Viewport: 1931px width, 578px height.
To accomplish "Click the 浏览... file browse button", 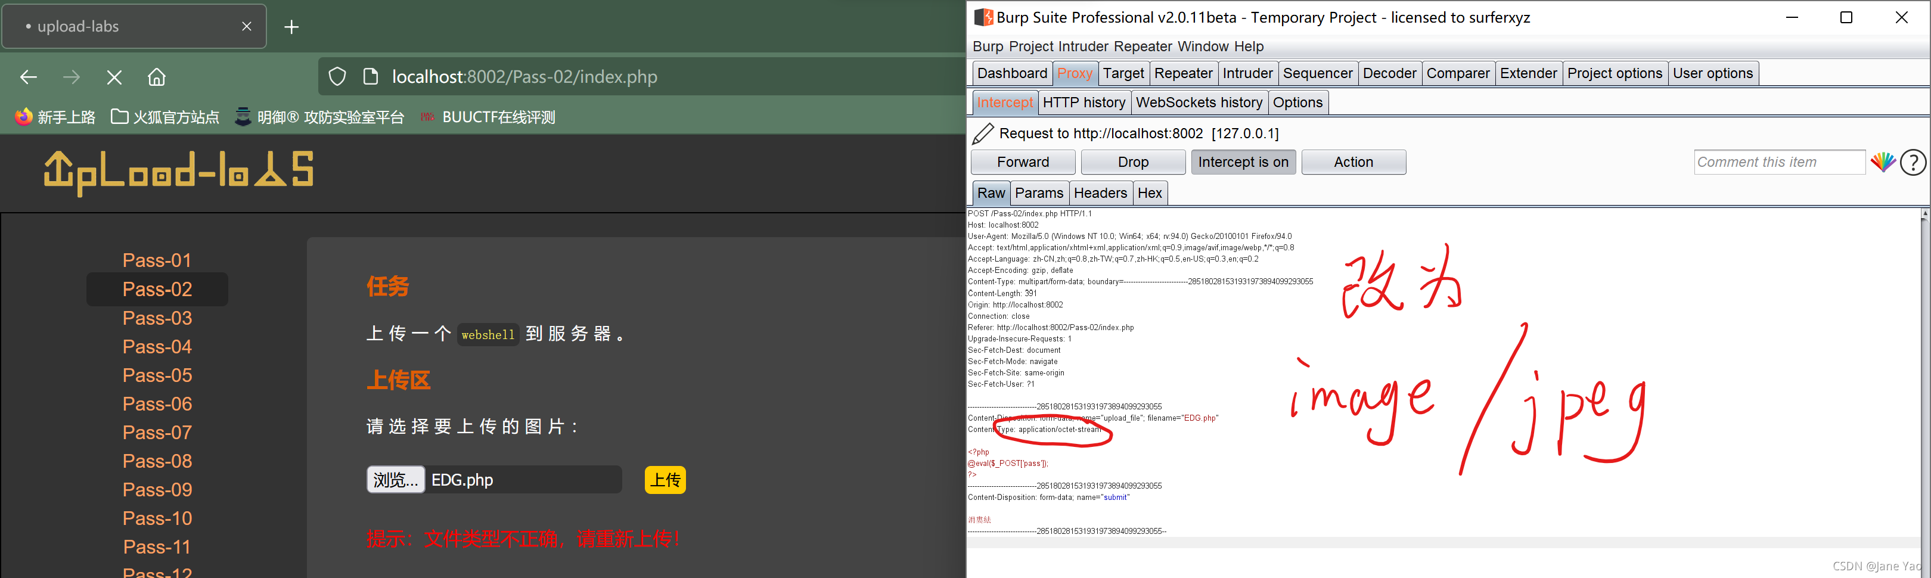I will pos(396,480).
